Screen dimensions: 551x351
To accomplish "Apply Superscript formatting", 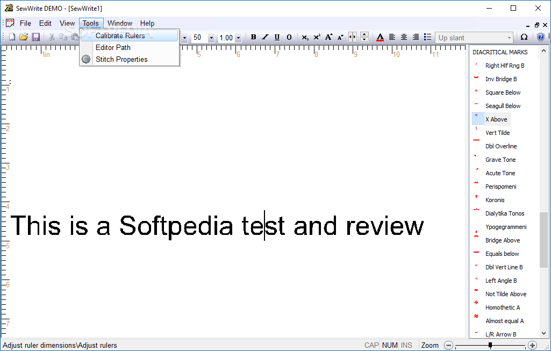I will click(317, 37).
